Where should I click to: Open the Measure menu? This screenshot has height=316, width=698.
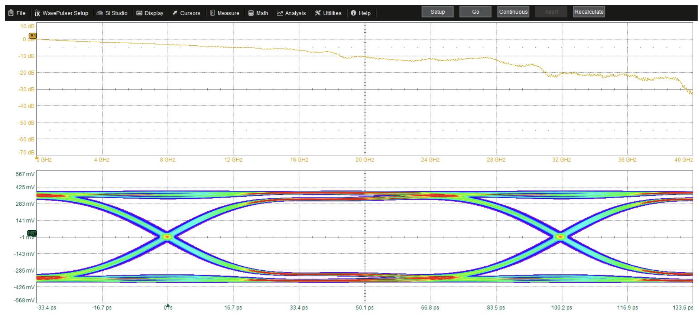[225, 13]
